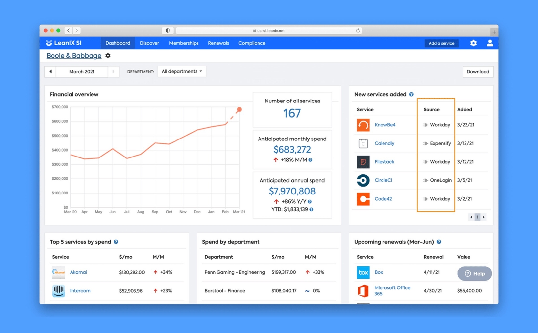Click the Barstool - Finance row
The height and width of the screenshot is (333, 538).
(x=269, y=291)
